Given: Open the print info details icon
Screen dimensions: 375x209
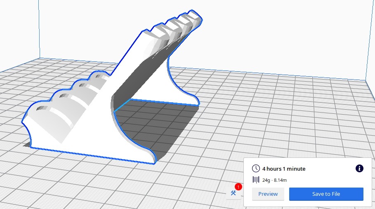Looking at the screenshot, I should click(359, 168).
